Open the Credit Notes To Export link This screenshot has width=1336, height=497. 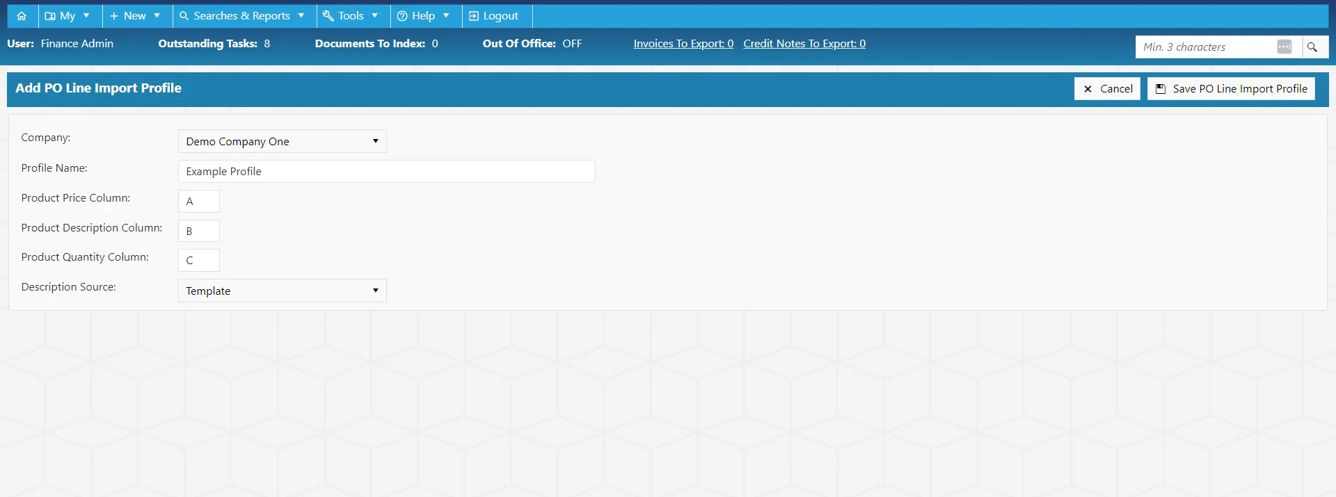804,44
